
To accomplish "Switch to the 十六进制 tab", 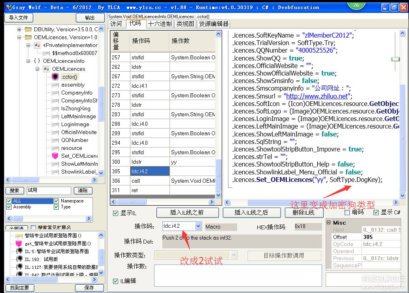I will click(160, 24).
